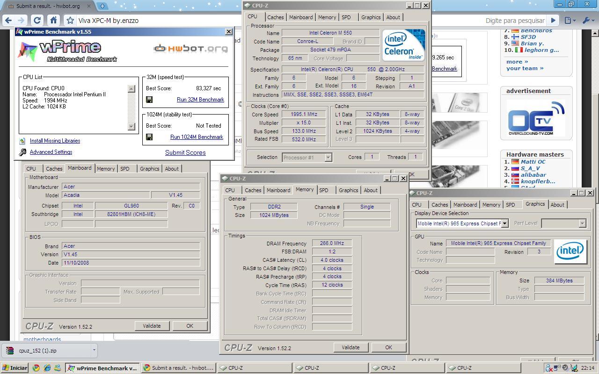Click the Digite para pesquisar search field
The width and height of the screenshot is (599, 374).
515,20
